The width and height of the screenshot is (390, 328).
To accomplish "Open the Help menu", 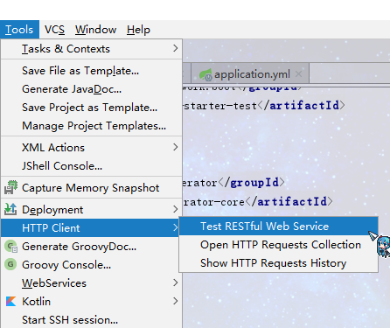I will 138,30.
